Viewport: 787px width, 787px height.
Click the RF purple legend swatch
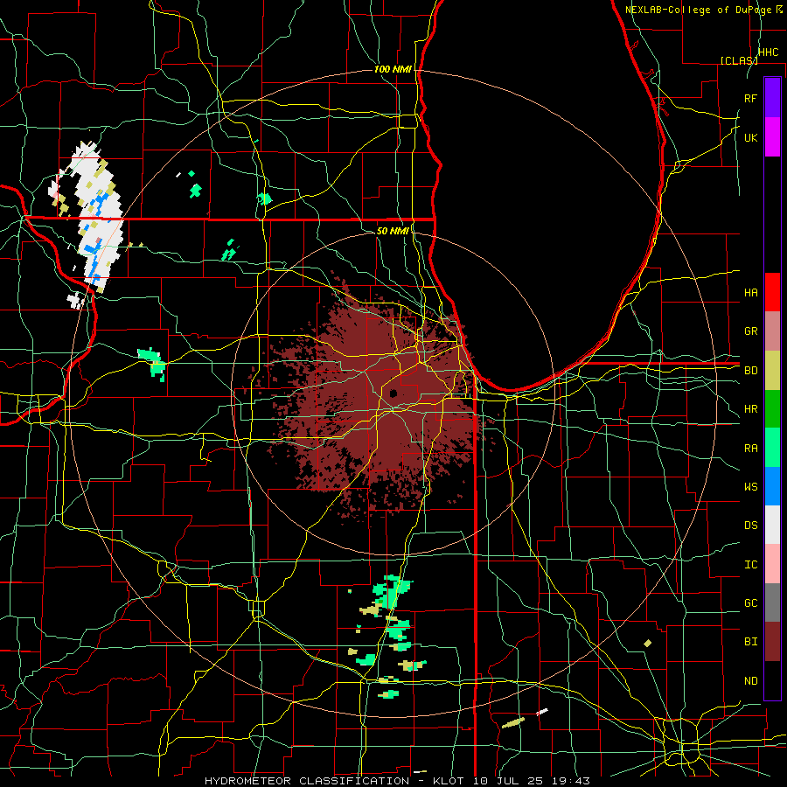click(x=772, y=98)
